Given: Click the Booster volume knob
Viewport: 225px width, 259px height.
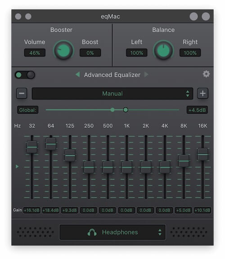Looking at the screenshot, I should 63,51.
